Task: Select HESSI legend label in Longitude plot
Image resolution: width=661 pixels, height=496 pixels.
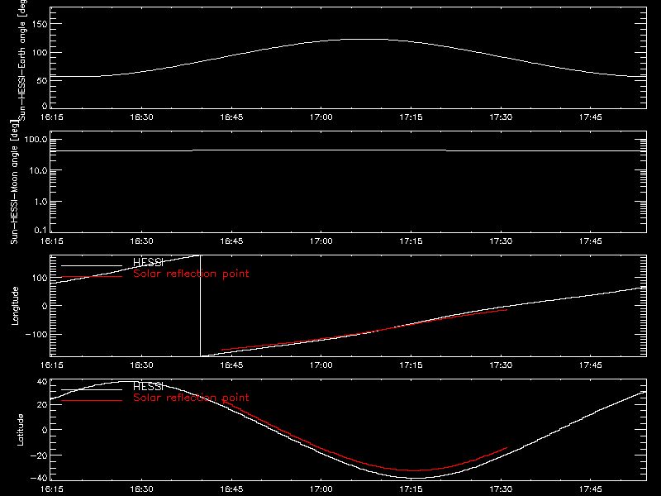Action: coord(148,262)
